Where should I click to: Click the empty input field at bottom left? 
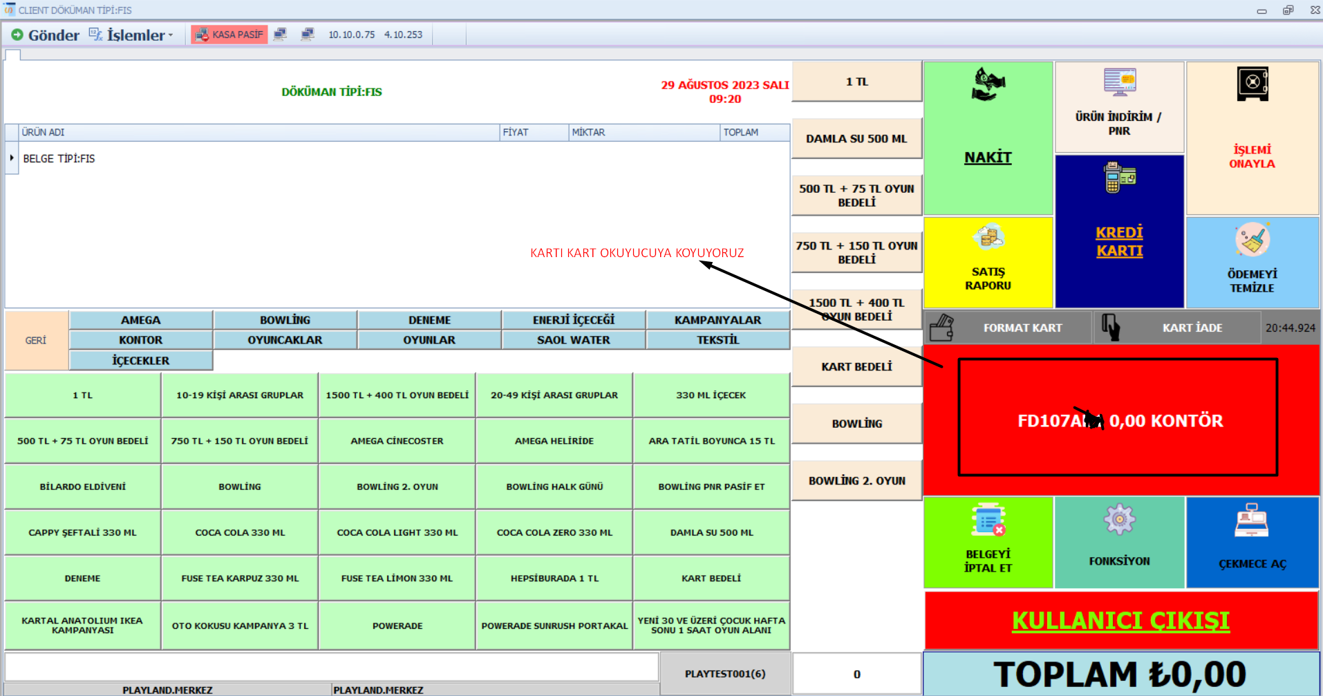(332, 668)
